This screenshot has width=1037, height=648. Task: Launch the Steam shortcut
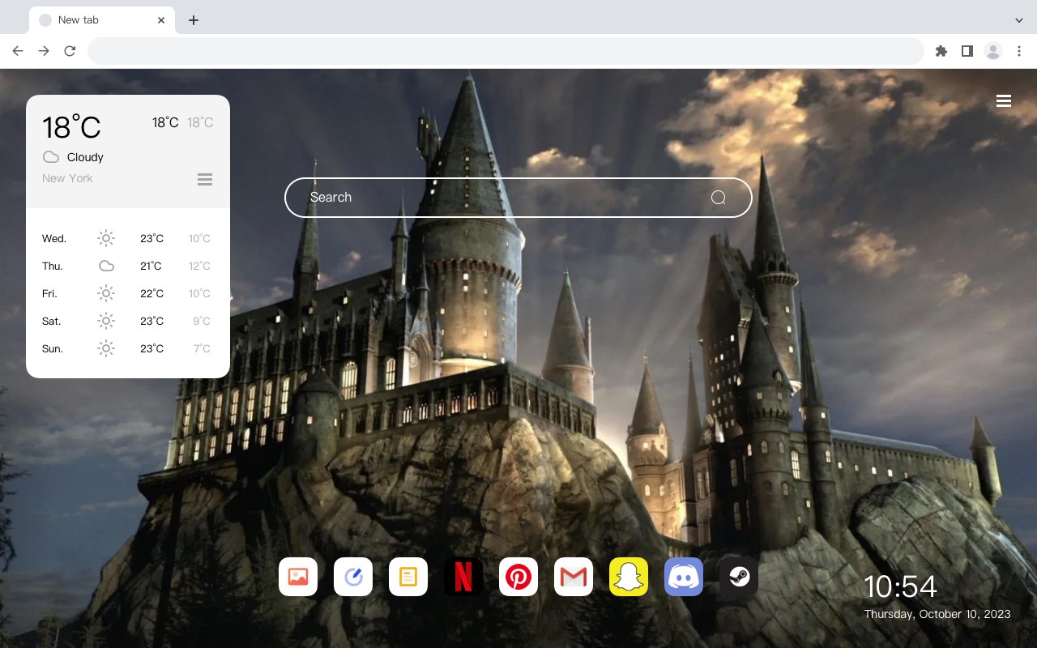point(739,577)
